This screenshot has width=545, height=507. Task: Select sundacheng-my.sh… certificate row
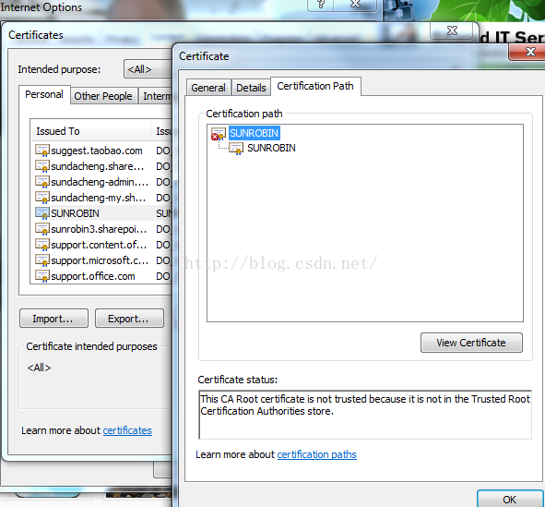[x=102, y=198]
